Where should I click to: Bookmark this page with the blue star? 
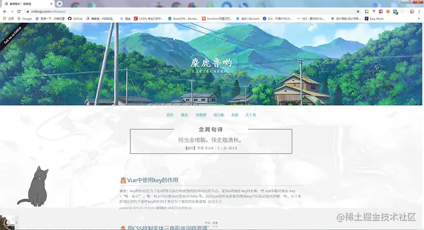click(358, 11)
